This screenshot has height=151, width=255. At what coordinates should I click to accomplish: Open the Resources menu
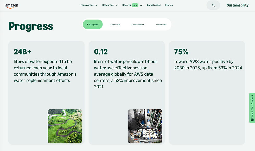[108, 5]
